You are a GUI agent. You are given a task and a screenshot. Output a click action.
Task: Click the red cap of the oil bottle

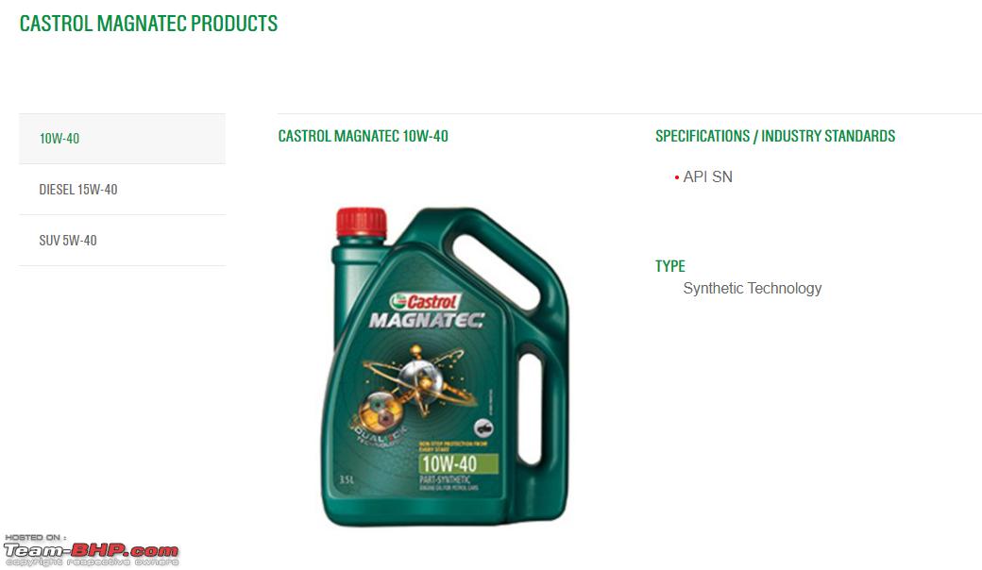point(362,223)
